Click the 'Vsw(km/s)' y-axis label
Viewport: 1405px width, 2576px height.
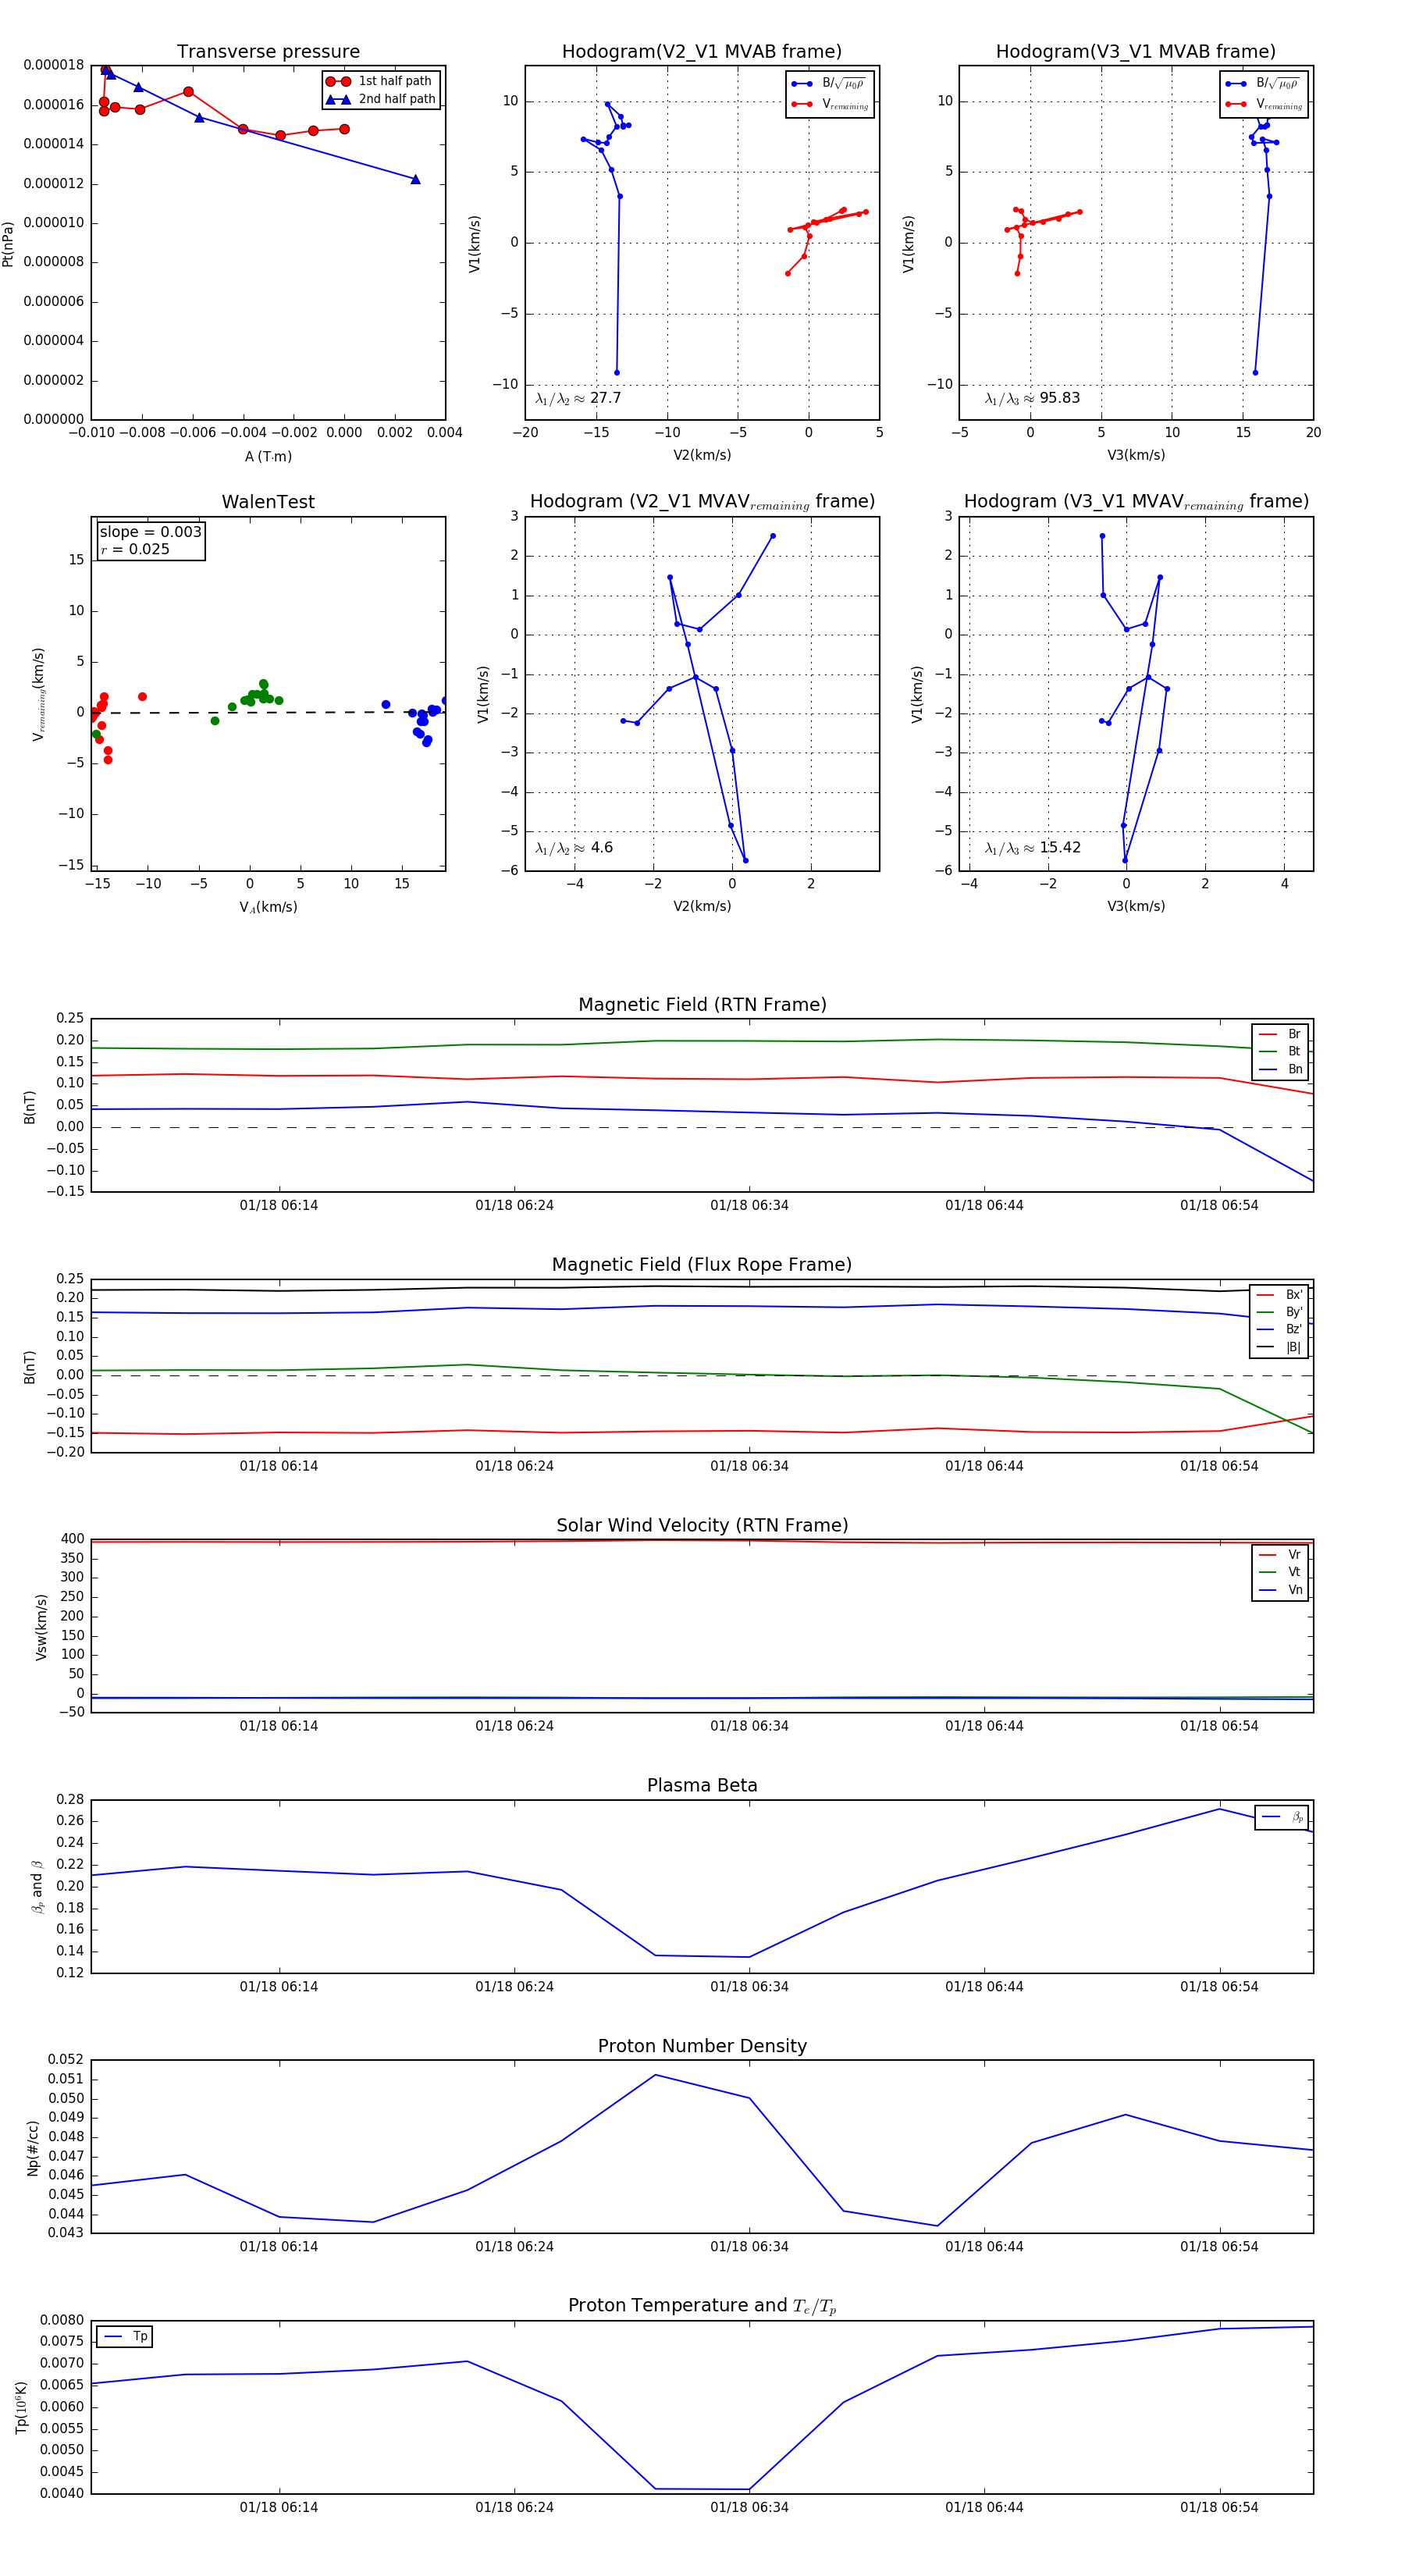41,1627
